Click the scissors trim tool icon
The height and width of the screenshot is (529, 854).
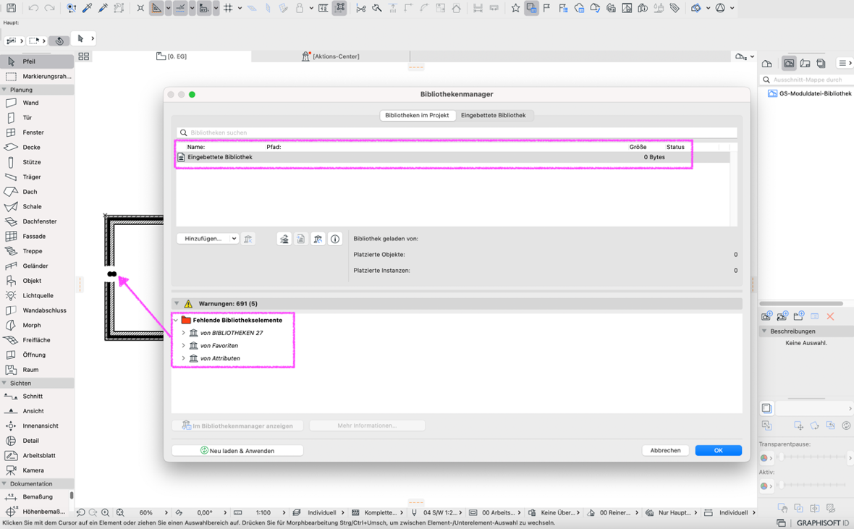pos(360,8)
